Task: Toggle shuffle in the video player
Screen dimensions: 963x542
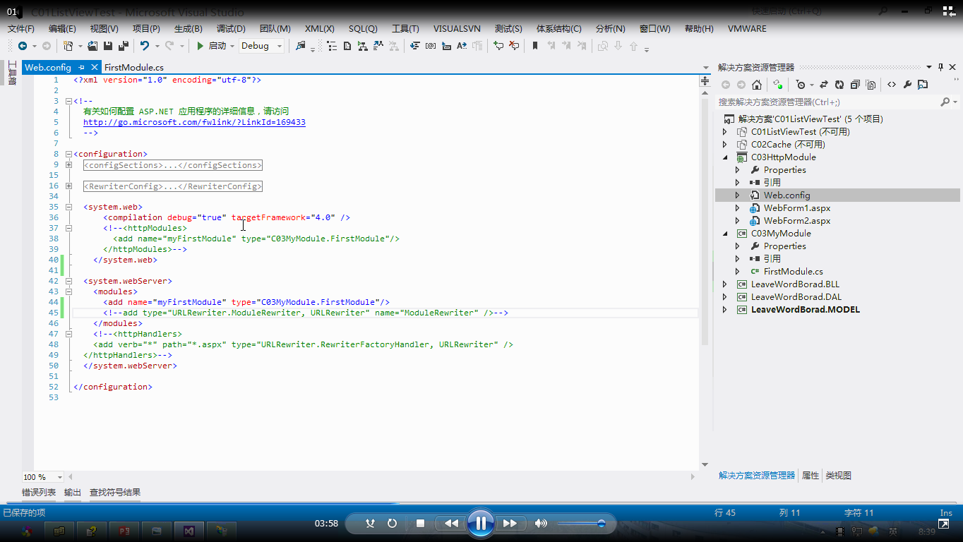Action: [x=370, y=523]
